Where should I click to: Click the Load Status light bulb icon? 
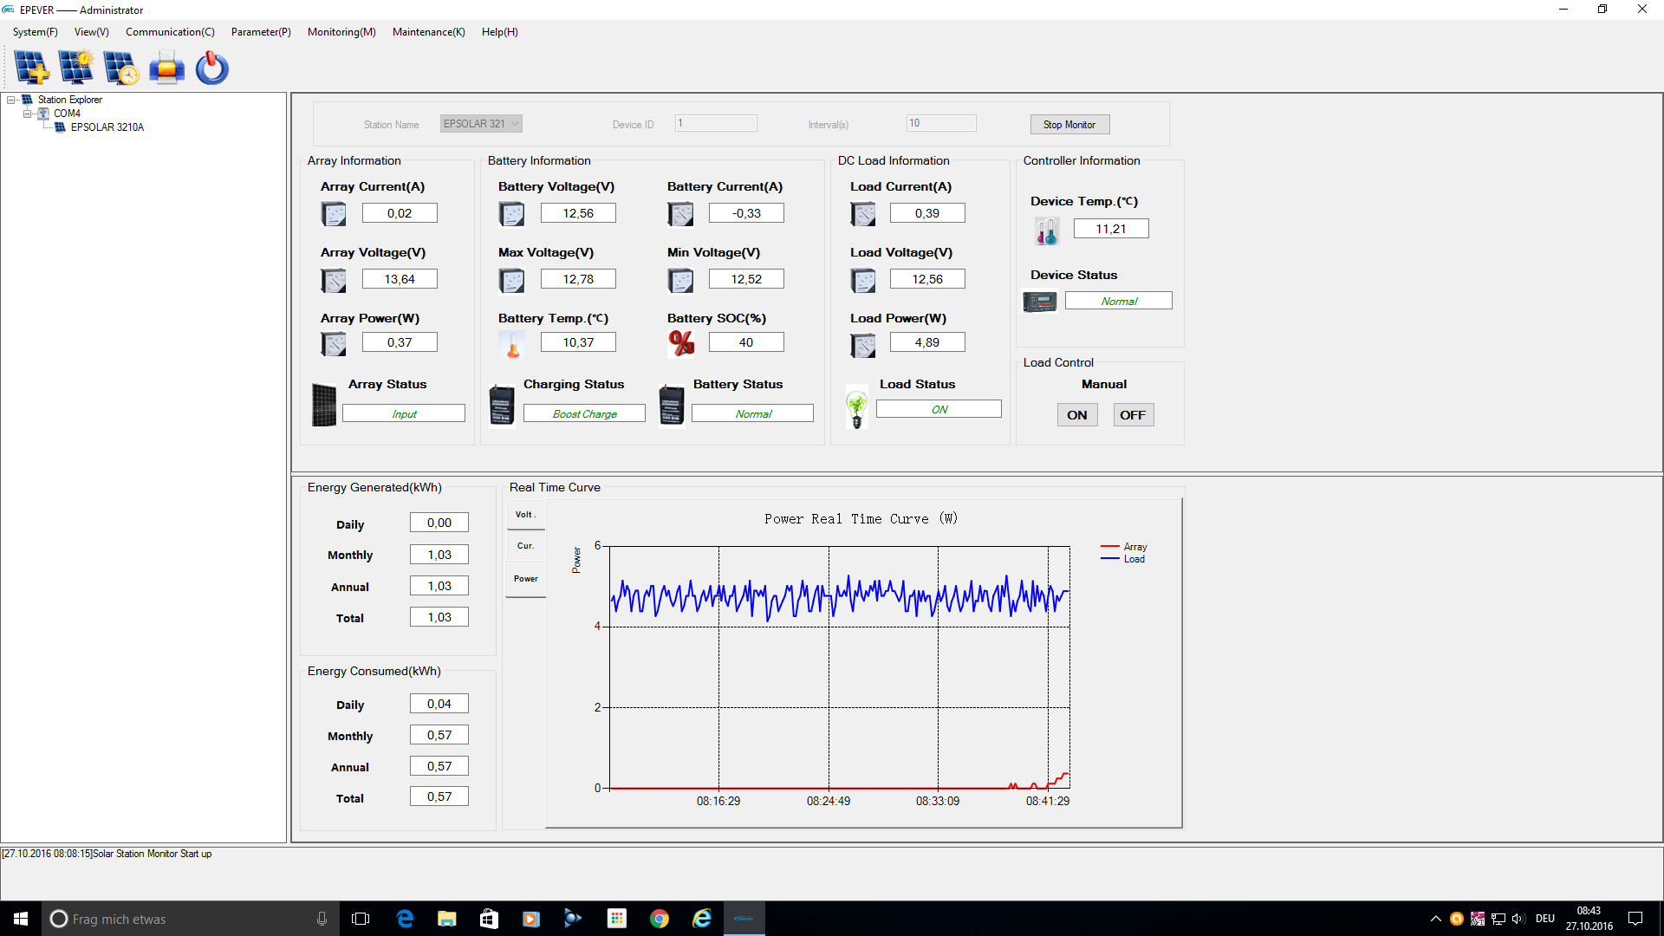(x=856, y=407)
